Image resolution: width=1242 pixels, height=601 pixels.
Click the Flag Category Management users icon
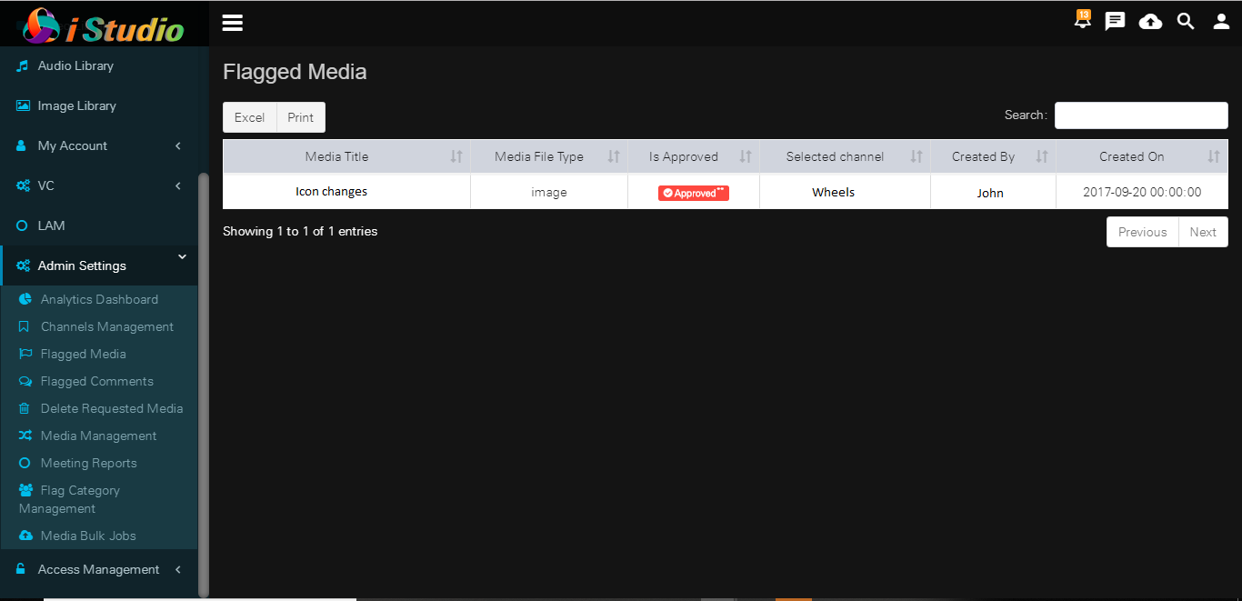pyautogui.click(x=26, y=490)
